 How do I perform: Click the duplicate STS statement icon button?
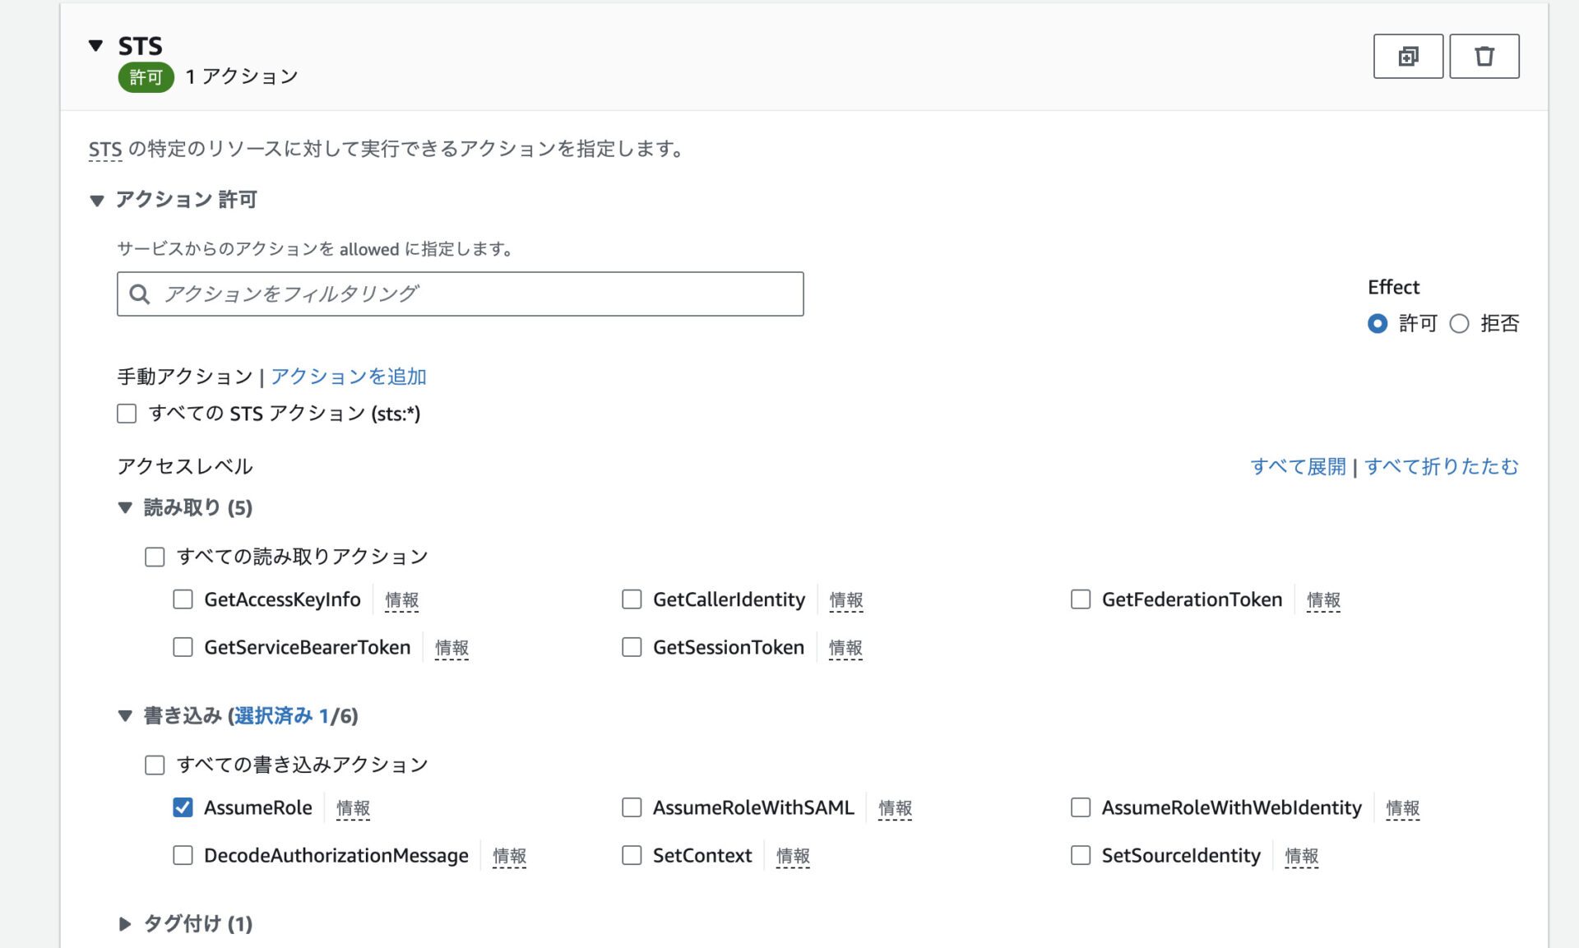coord(1408,56)
